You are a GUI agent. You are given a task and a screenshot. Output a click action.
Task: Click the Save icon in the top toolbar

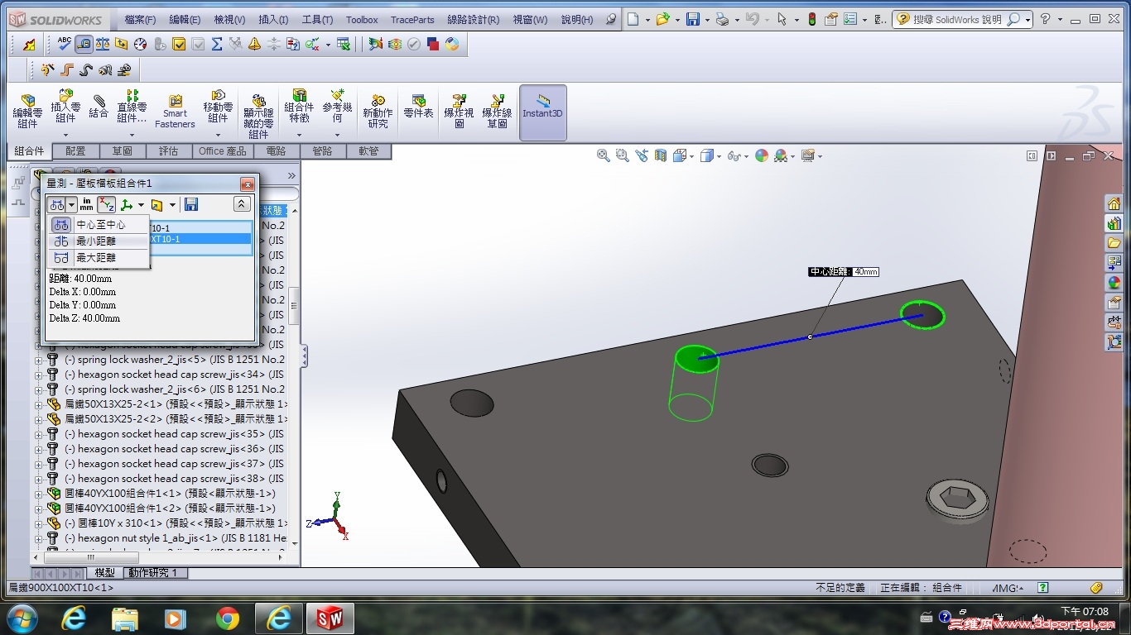click(x=692, y=19)
